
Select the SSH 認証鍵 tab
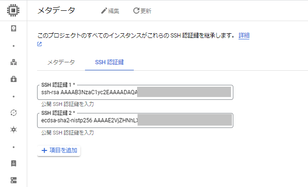click(x=109, y=62)
